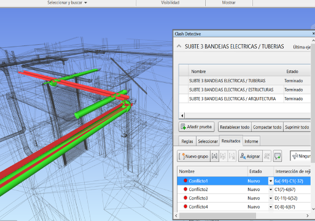This screenshot has height=221, width=315.
Task: Add a comment with speech bubble icon
Action: (278, 156)
